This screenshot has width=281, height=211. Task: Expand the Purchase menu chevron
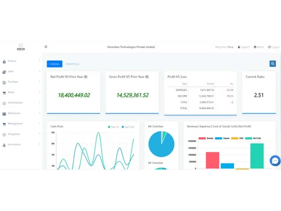click(39, 82)
